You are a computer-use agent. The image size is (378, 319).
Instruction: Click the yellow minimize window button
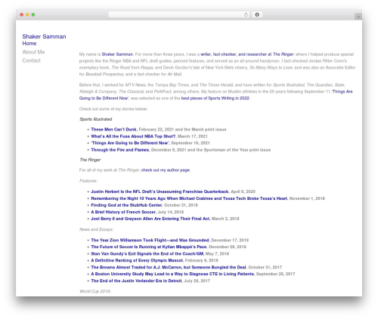tap(27, 15)
